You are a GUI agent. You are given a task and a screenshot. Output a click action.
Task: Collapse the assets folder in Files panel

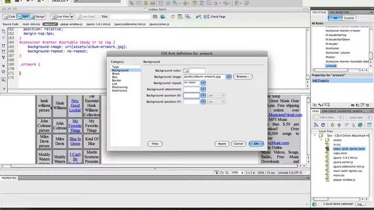point(321,140)
